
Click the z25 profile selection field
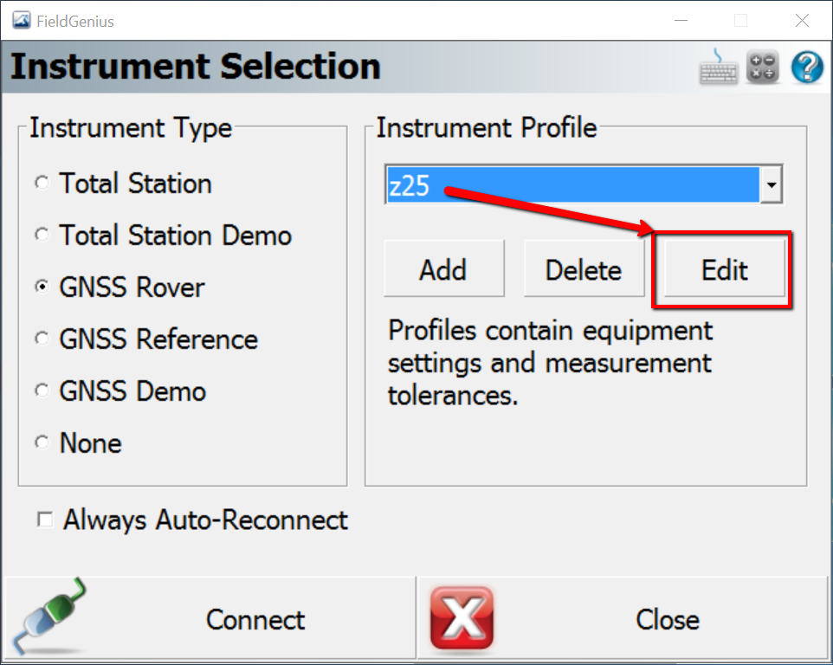[x=571, y=185]
